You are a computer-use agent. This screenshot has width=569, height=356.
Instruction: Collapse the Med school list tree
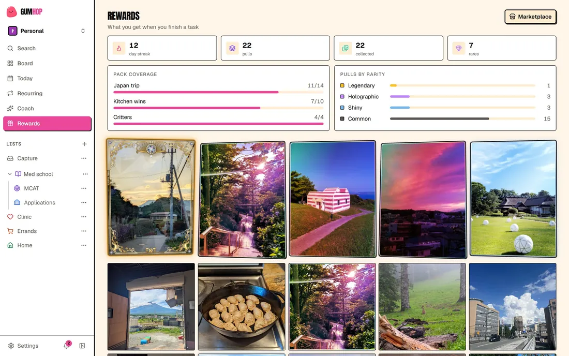click(10, 174)
